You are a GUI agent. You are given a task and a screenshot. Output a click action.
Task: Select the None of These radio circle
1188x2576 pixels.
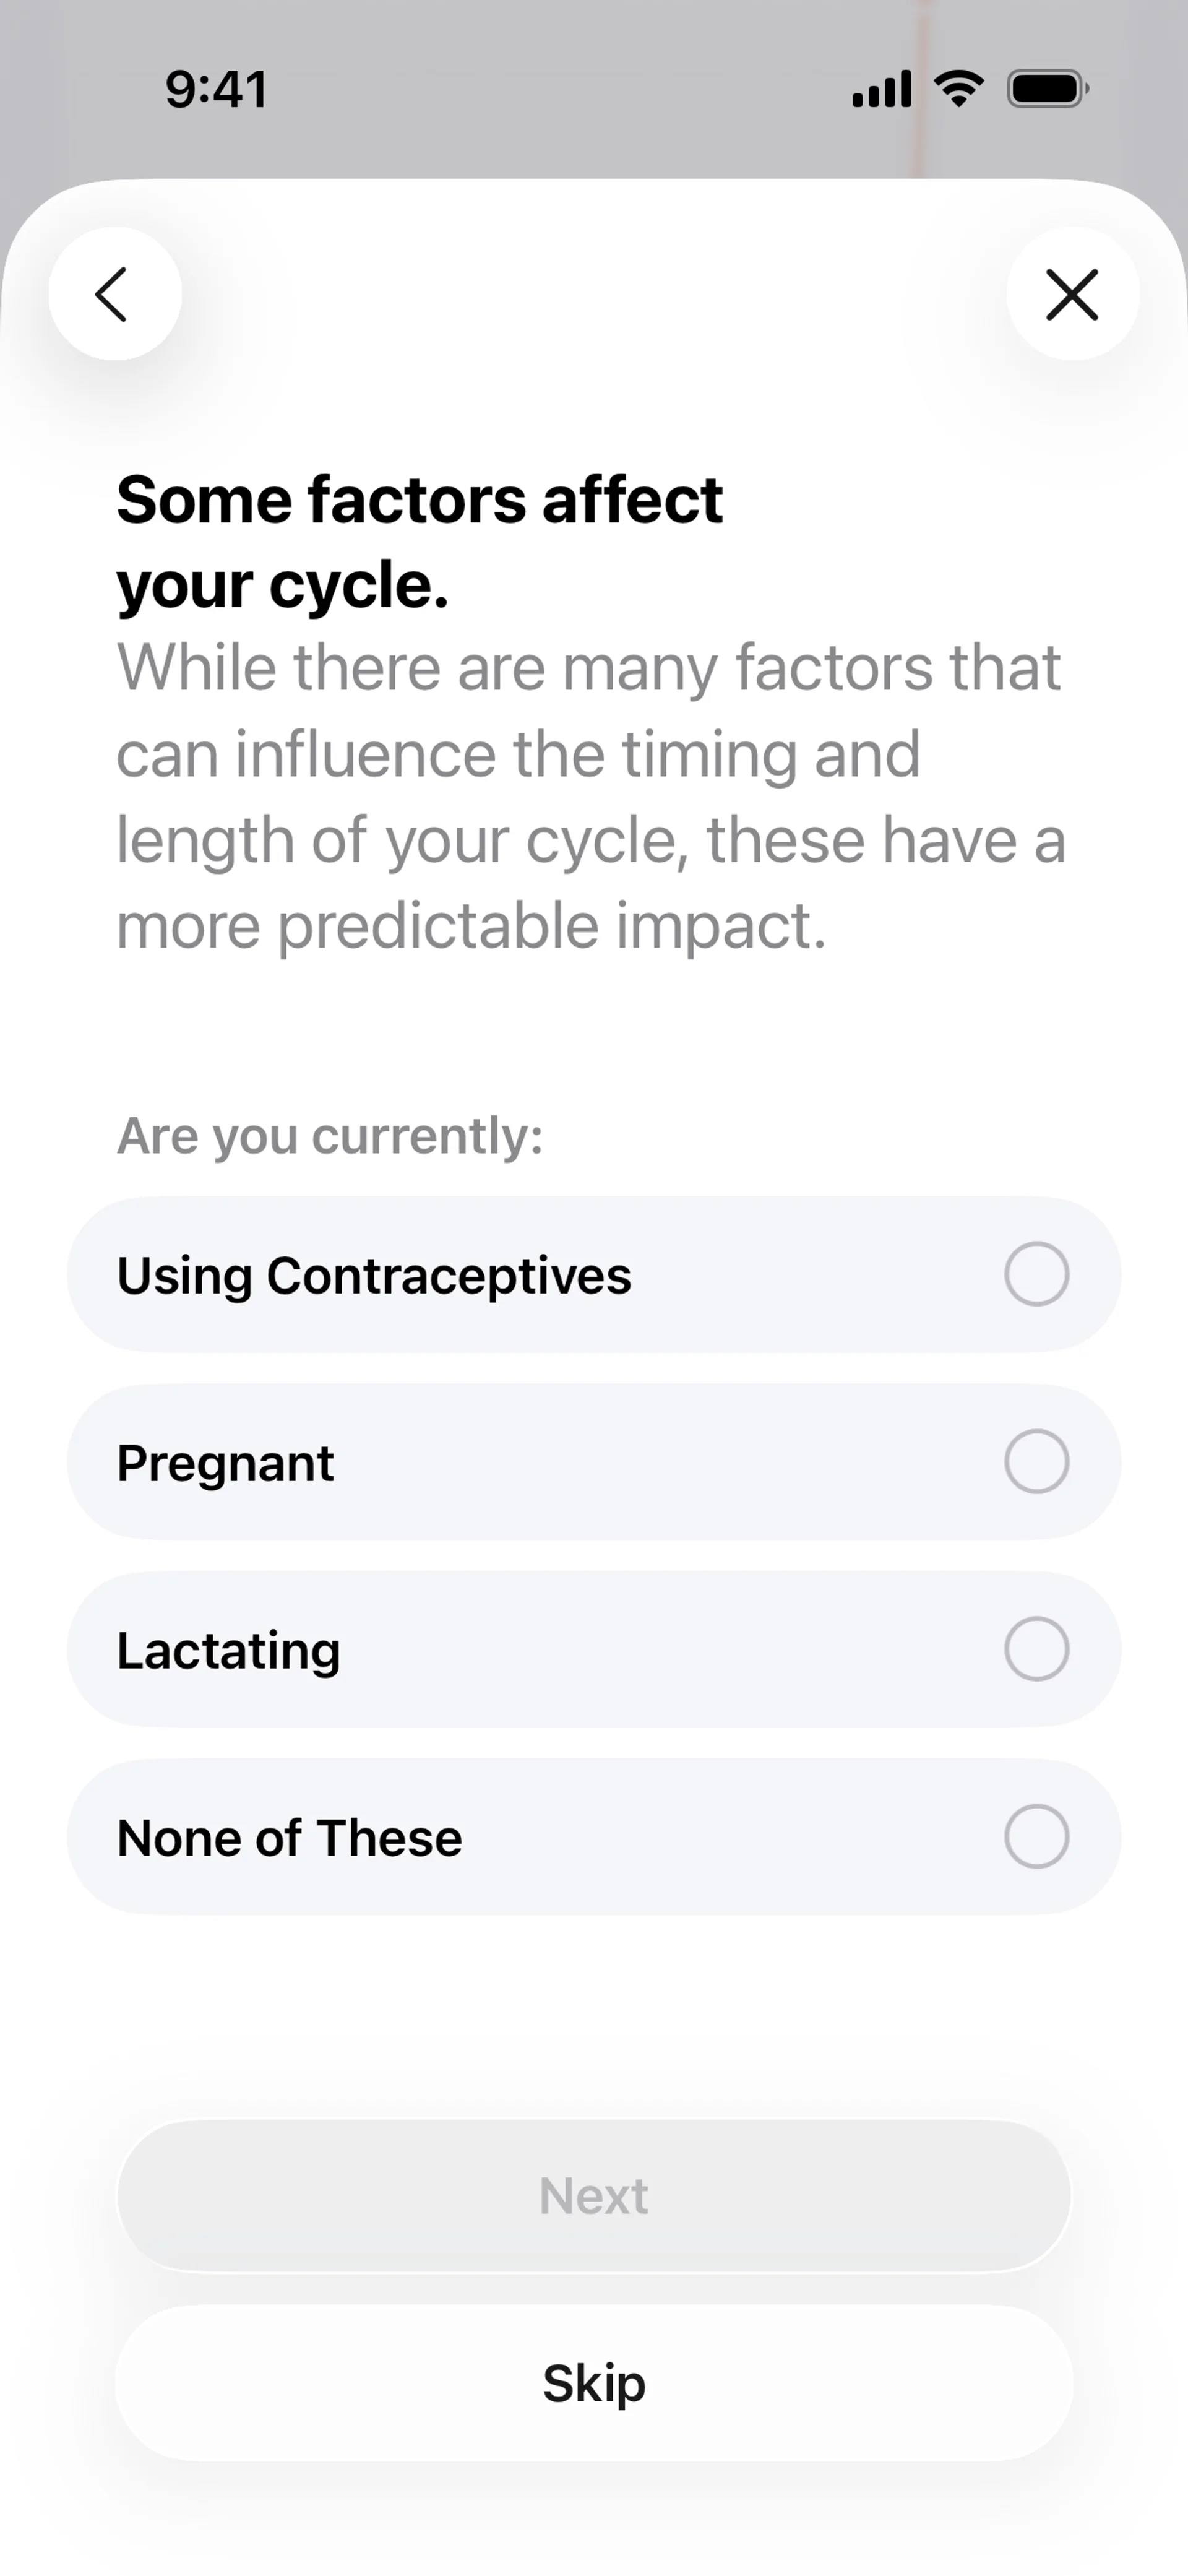pyautogui.click(x=1036, y=1836)
